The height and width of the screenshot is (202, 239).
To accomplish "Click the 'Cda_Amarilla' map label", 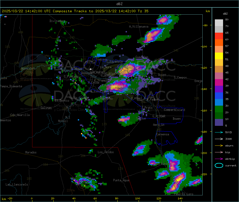I will pyautogui.click(x=20, y=115).
